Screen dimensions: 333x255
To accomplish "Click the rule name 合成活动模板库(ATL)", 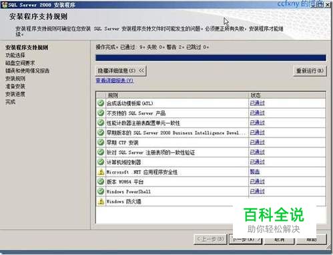I will click(x=129, y=103).
